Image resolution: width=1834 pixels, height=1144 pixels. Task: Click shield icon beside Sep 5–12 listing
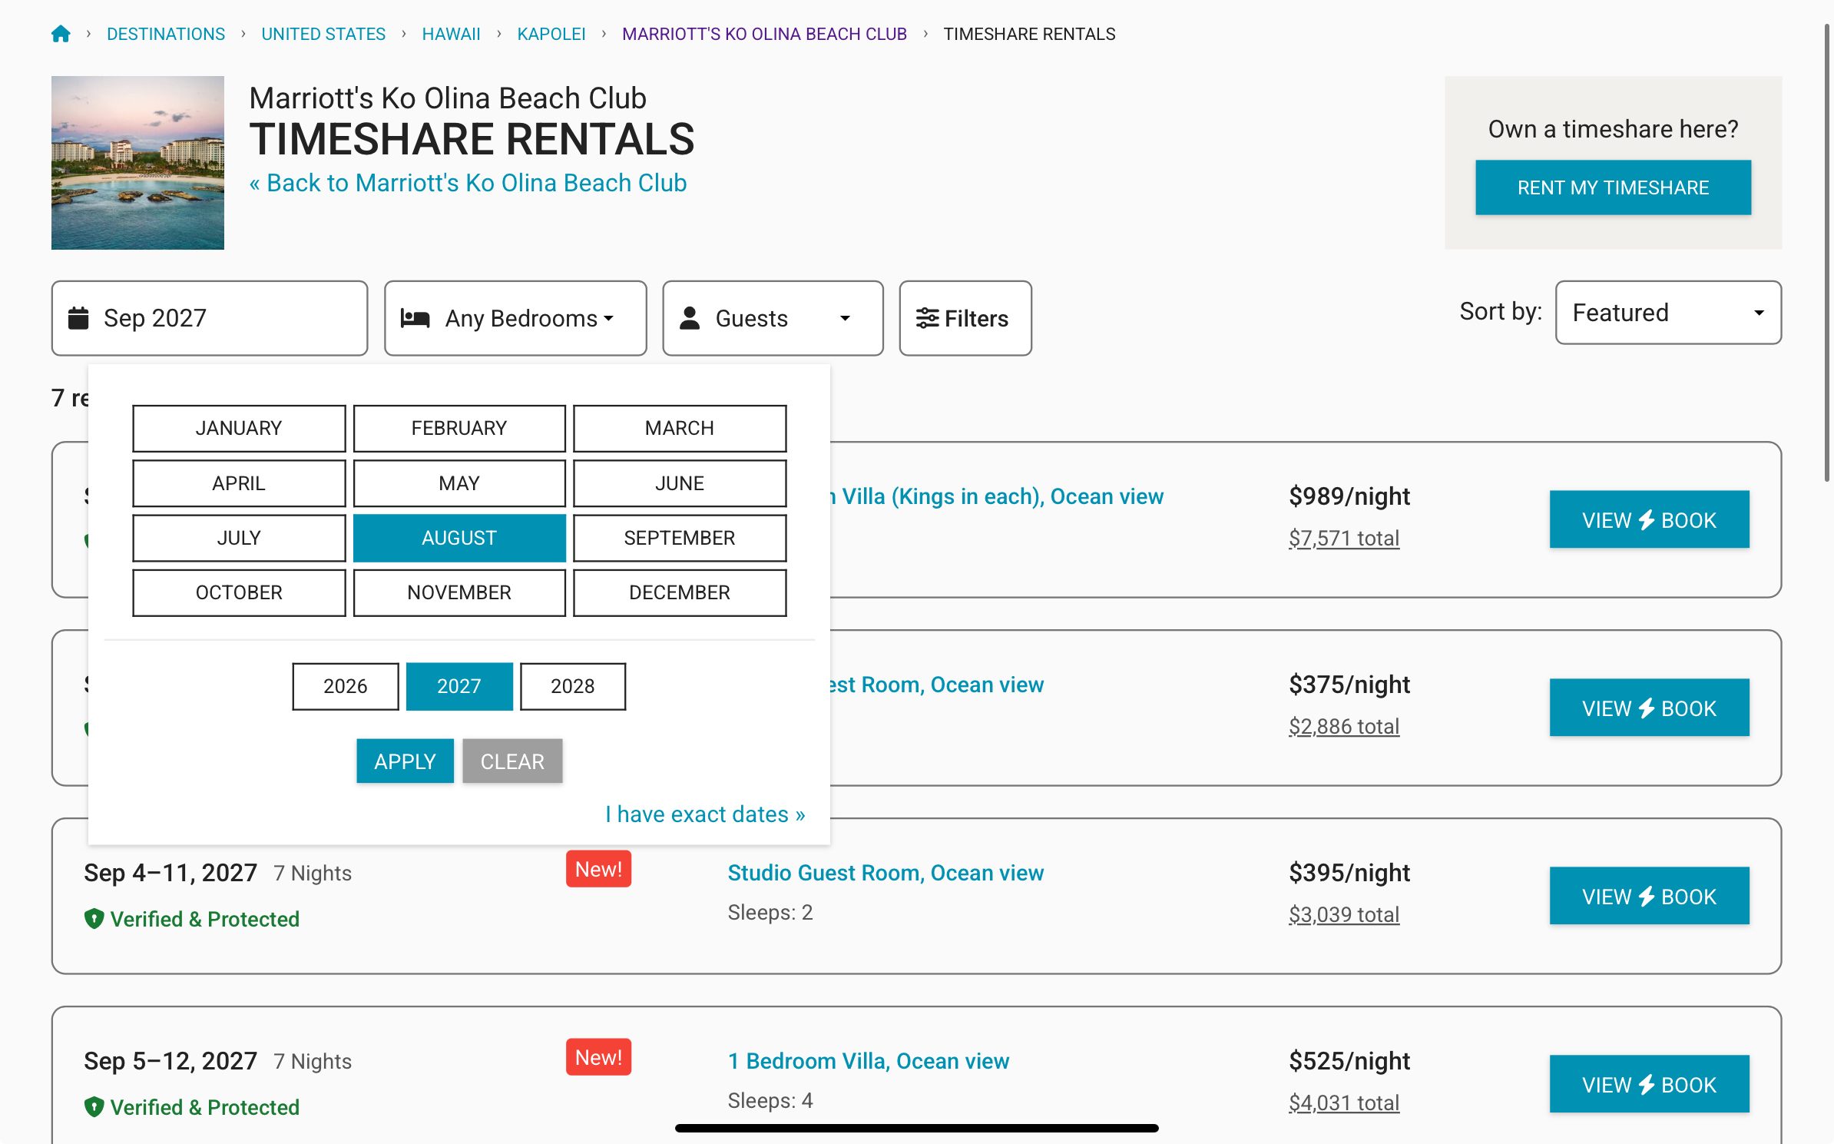point(94,1106)
